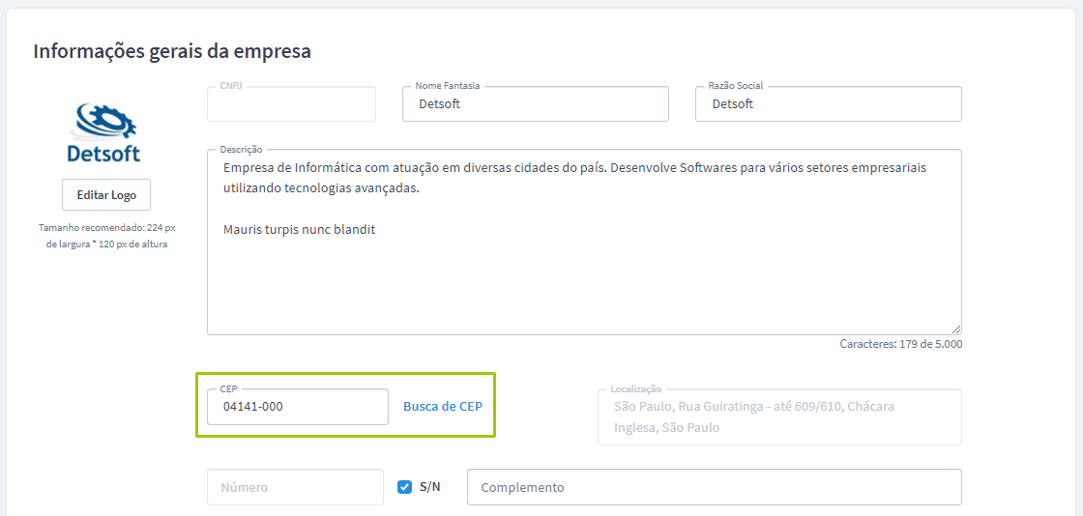The image size is (1083, 516).
Task: Click the Detsoft company logo image
Action: [103, 132]
